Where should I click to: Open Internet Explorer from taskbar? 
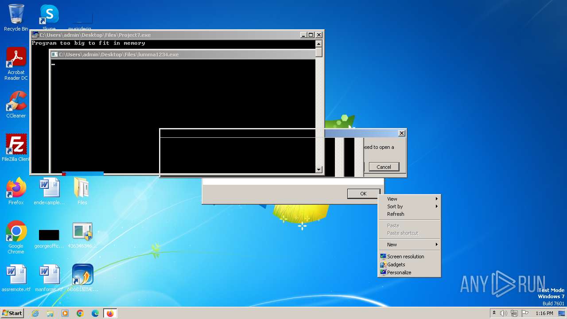pyautogui.click(x=35, y=313)
